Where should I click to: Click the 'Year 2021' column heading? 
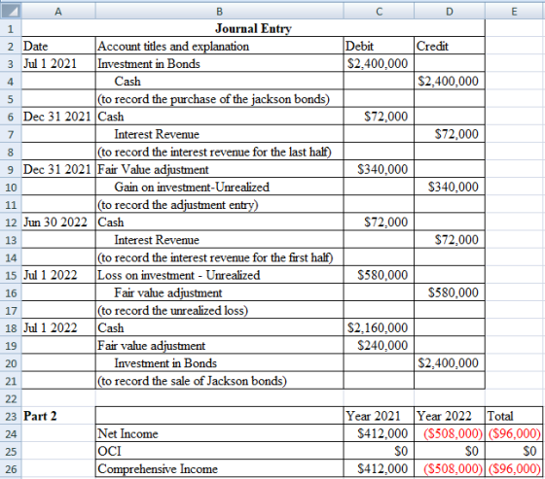(x=379, y=416)
